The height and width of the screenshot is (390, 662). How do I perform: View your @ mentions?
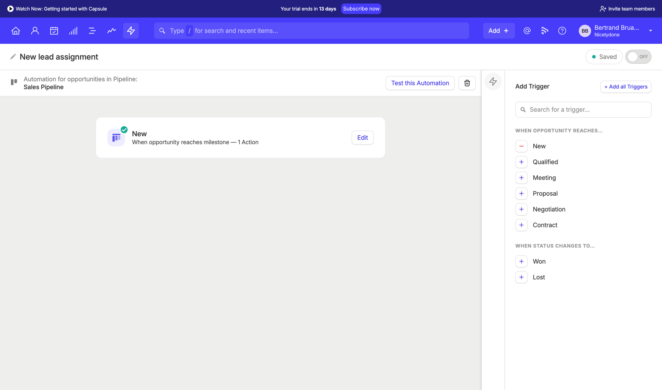pyautogui.click(x=527, y=31)
